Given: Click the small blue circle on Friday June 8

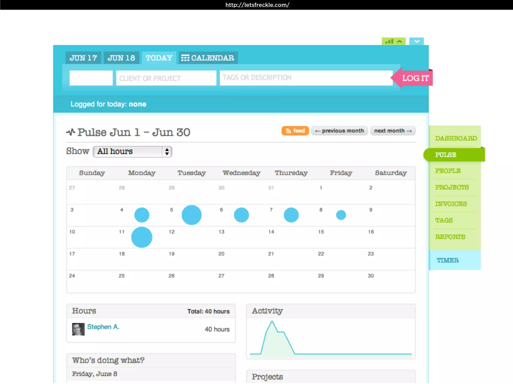Looking at the screenshot, I should coord(341,215).
